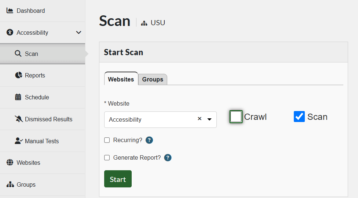Click the USU organization sitemap icon
The image size is (358, 198).
[144, 23]
